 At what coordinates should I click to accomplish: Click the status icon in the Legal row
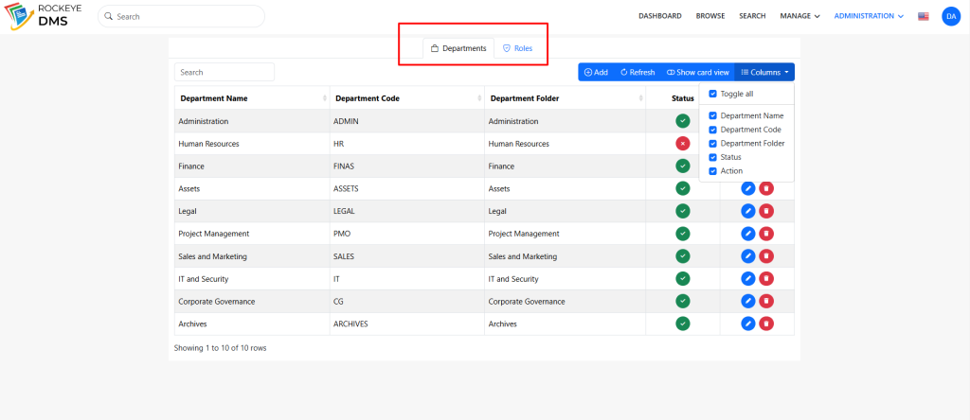coord(683,211)
